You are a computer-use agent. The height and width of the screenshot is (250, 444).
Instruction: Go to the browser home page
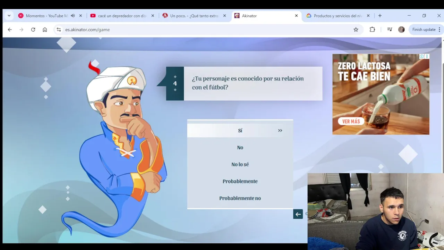pyautogui.click(x=45, y=30)
